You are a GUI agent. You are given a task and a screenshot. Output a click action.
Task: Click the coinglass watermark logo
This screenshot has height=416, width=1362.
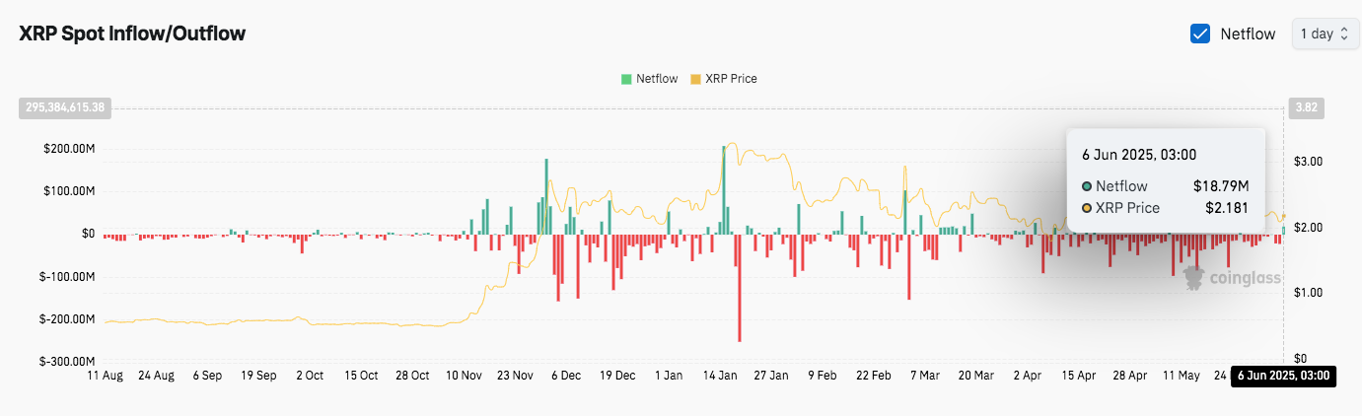pyautogui.click(x=1231, y=278)
